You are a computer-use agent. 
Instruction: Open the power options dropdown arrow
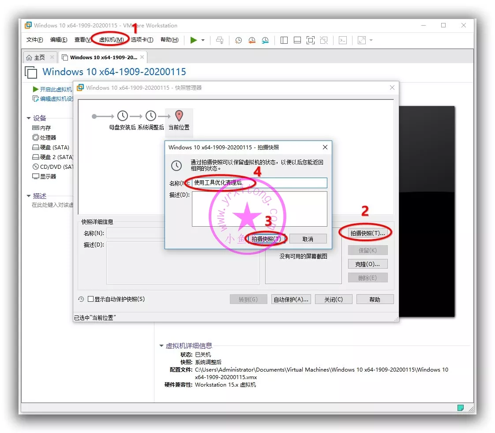(x=203, y=40)
